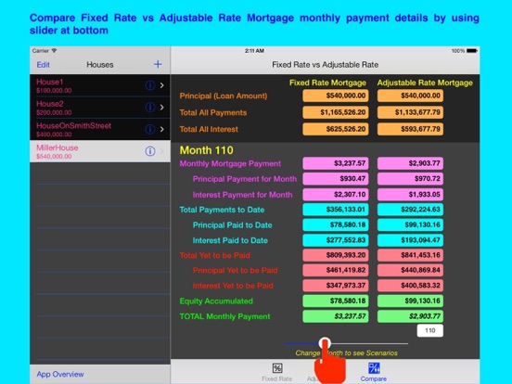Click Equity Accumulated $78,580.18 value

tap(336, 301)
